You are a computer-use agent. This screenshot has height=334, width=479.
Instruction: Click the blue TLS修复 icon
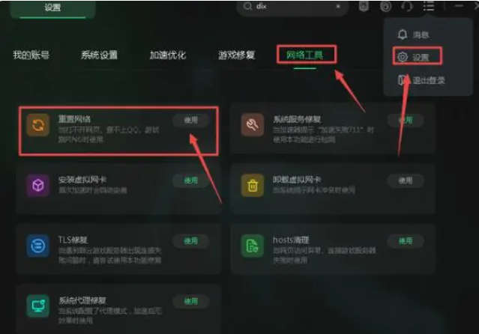pos(38,246)
